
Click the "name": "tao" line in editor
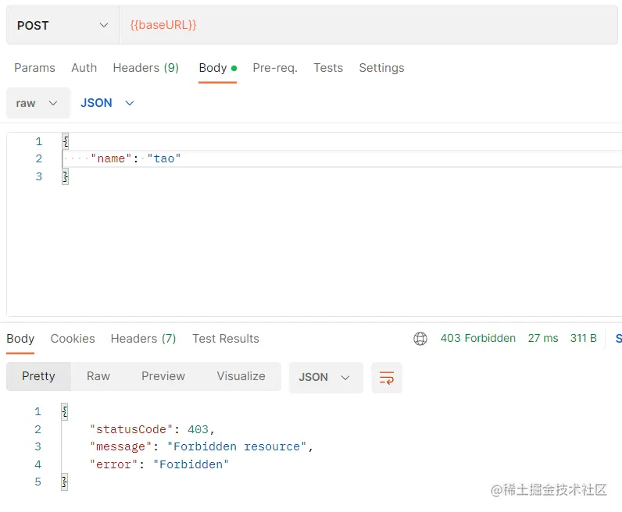(x=136, y=158)
